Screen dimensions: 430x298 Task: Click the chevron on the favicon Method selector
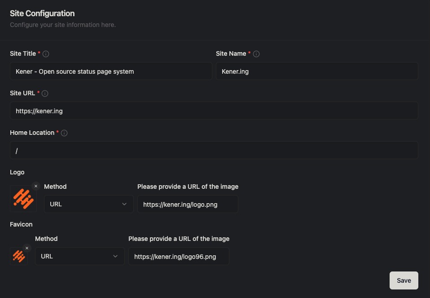[115, 256]
